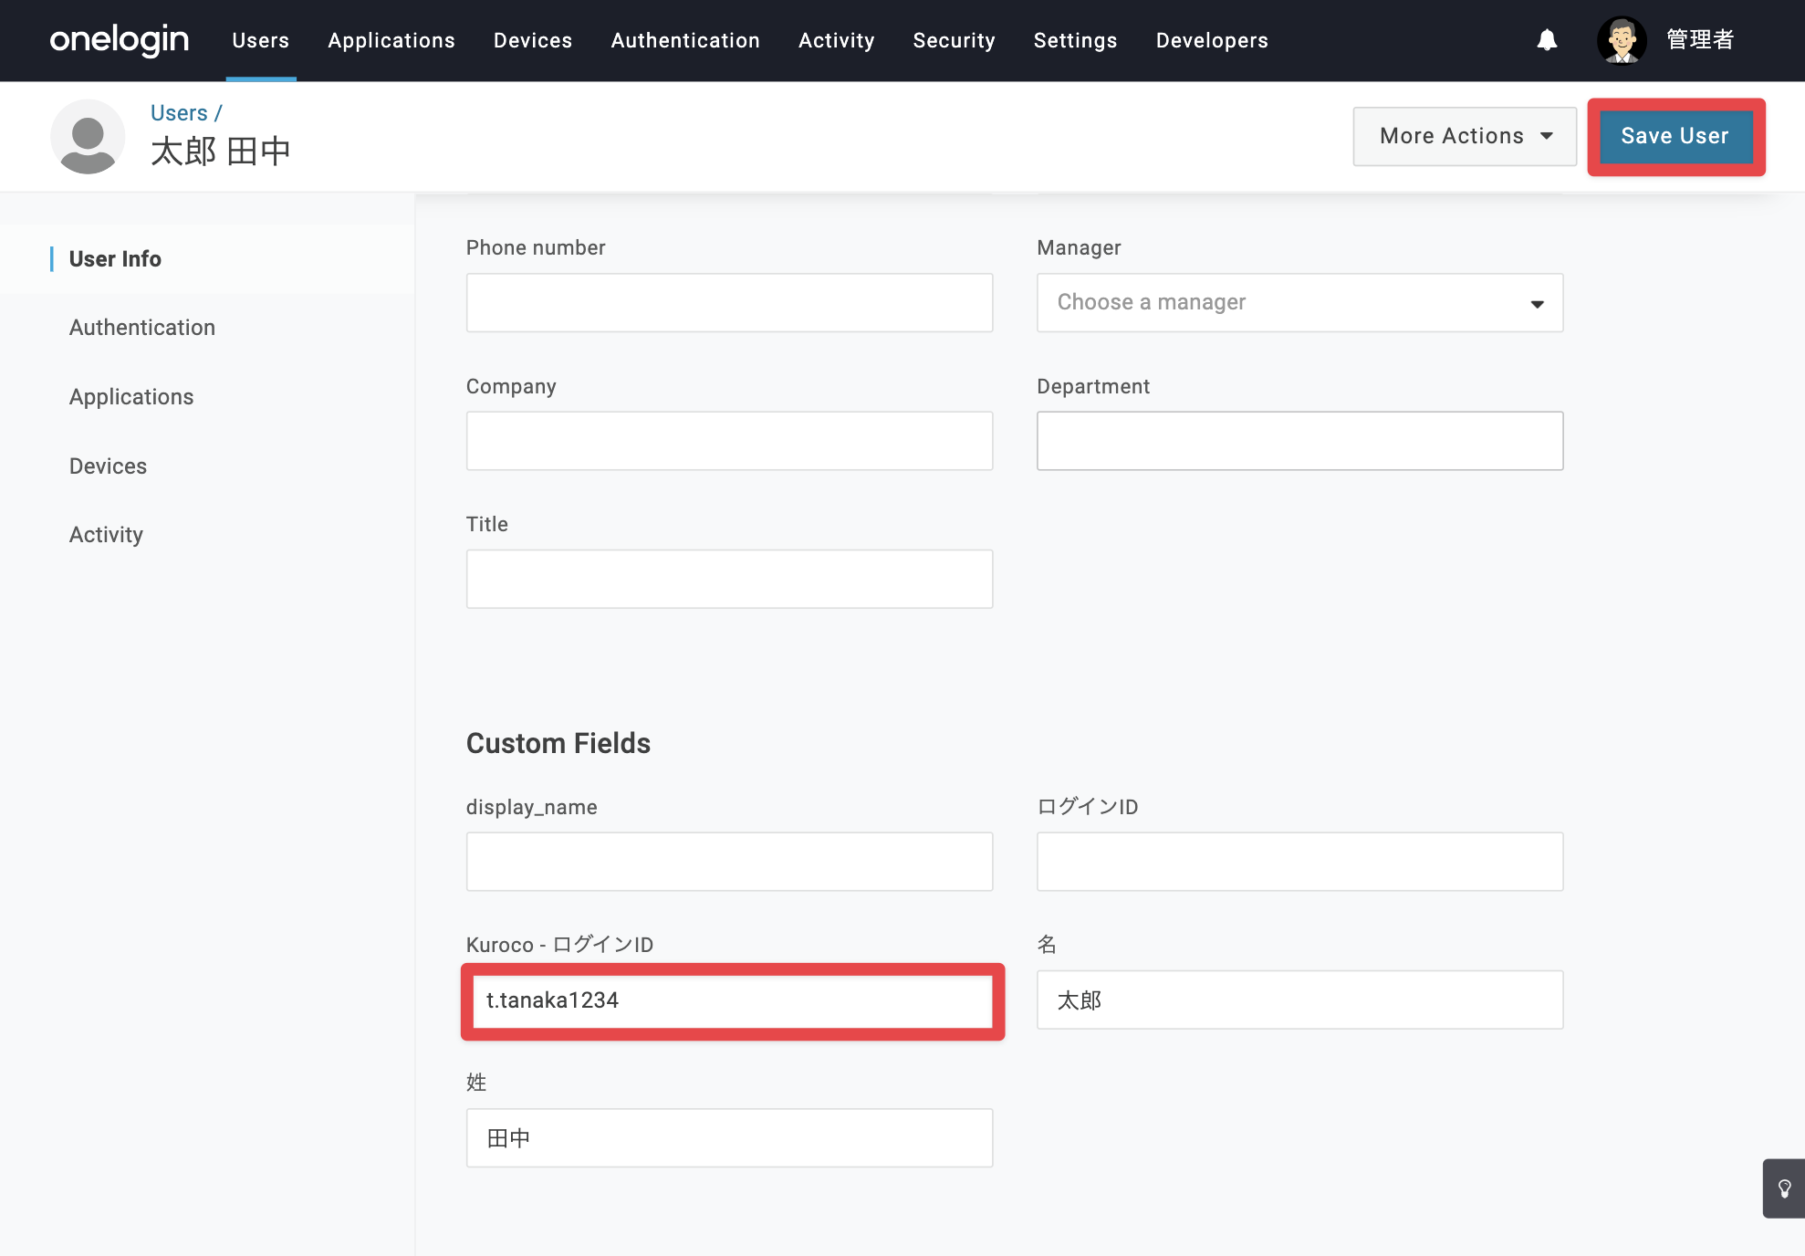This screenshot has height=1256, width=1805.
Task: Open the Settings nav menu
Action: (x=1076, y=40)
